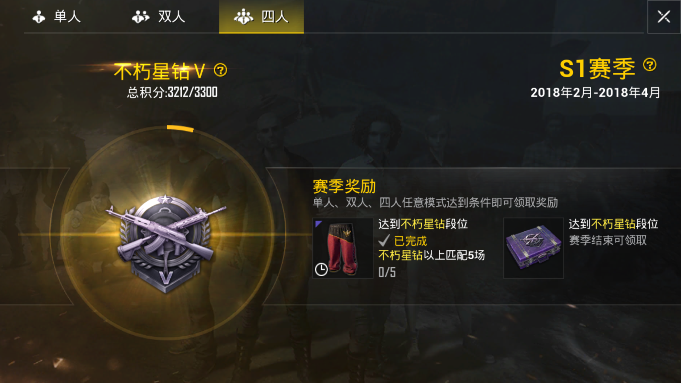Tap the rank progress ring arc
Image resolution: width=681 pixels, height=383 pixels.
(180, 128)
